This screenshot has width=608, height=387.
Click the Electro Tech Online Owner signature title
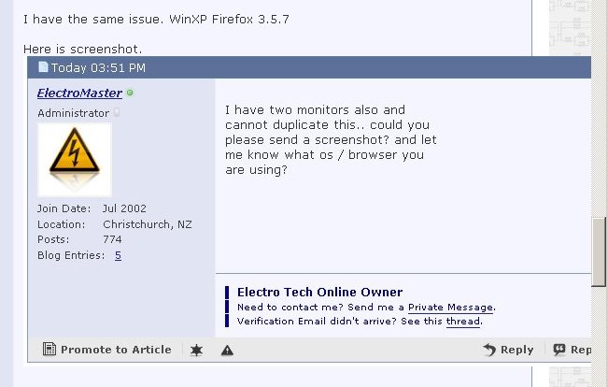tap(320, 292)
